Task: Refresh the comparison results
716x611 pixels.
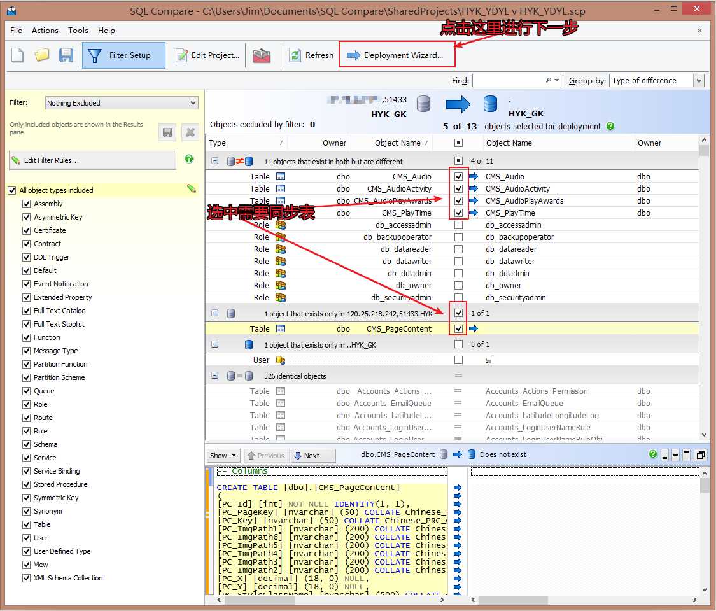Action: (311, 55)
